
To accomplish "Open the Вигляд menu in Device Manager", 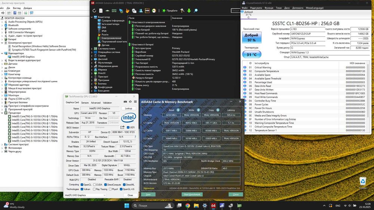I will [17, 8].
